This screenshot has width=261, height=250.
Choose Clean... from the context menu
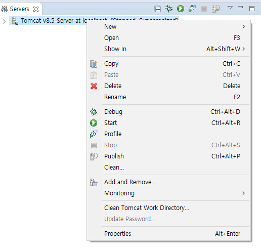click(169, 168)
